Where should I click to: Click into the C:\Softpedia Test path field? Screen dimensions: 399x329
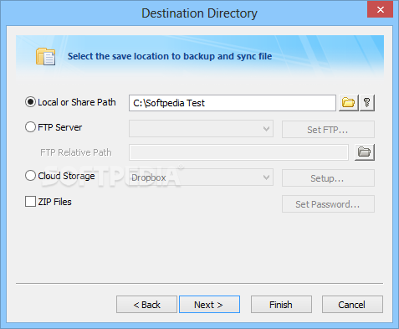(x=233, y=103)
